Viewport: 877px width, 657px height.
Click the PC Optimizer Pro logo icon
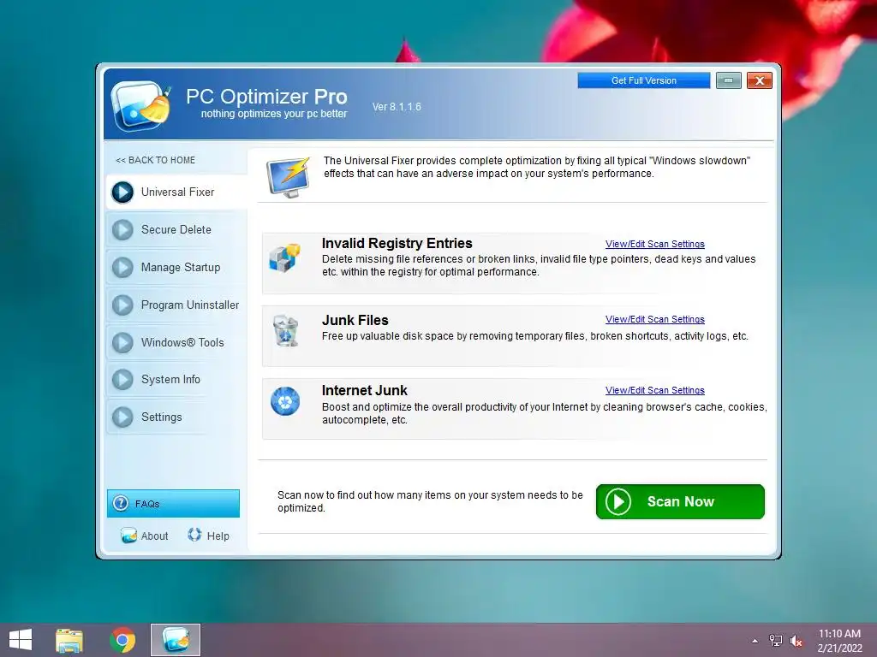point(141,105)
